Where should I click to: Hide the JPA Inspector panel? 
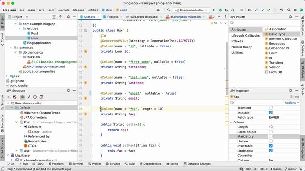(x=296, y=91)
